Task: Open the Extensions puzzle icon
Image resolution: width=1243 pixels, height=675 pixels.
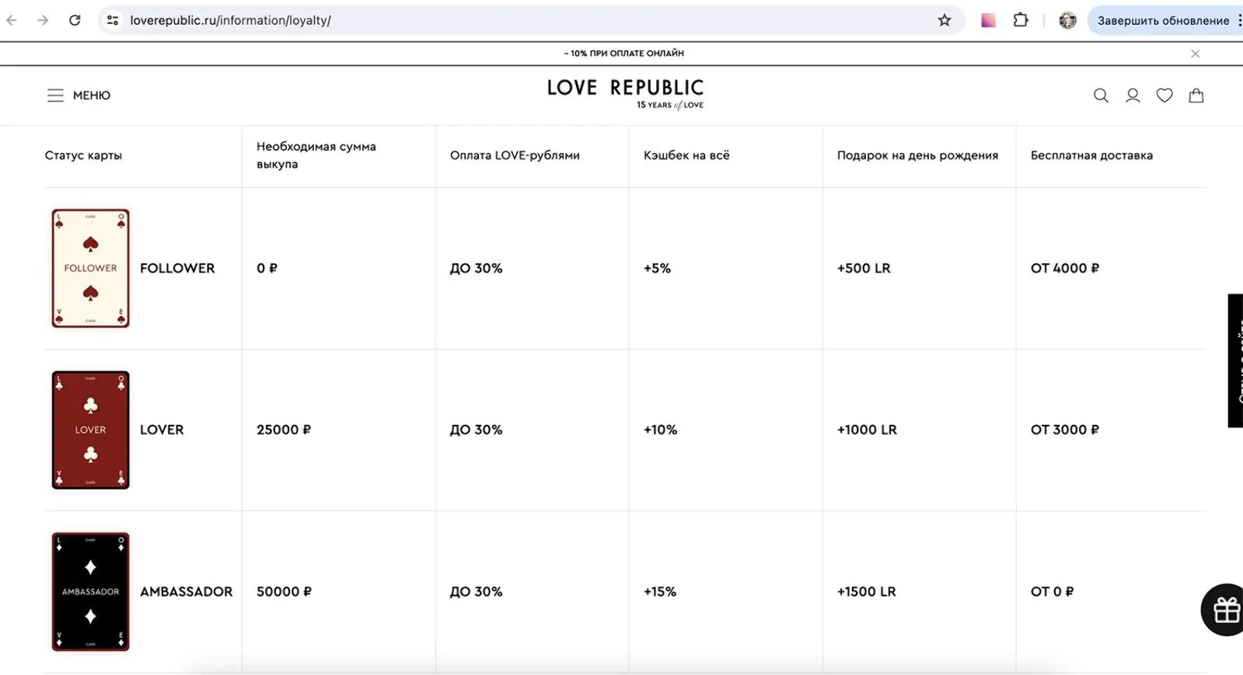Action: (1021, 20)
